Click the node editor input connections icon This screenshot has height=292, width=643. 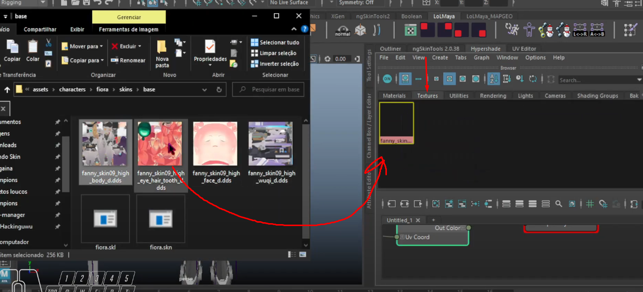click(391, 204)
